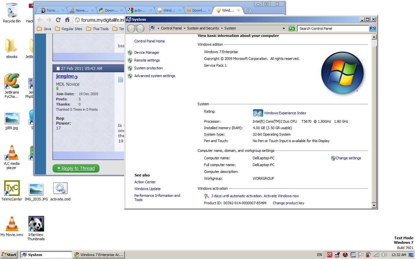Click the Chrome reload button
The image size is (415, 259).
click(58, 20)
